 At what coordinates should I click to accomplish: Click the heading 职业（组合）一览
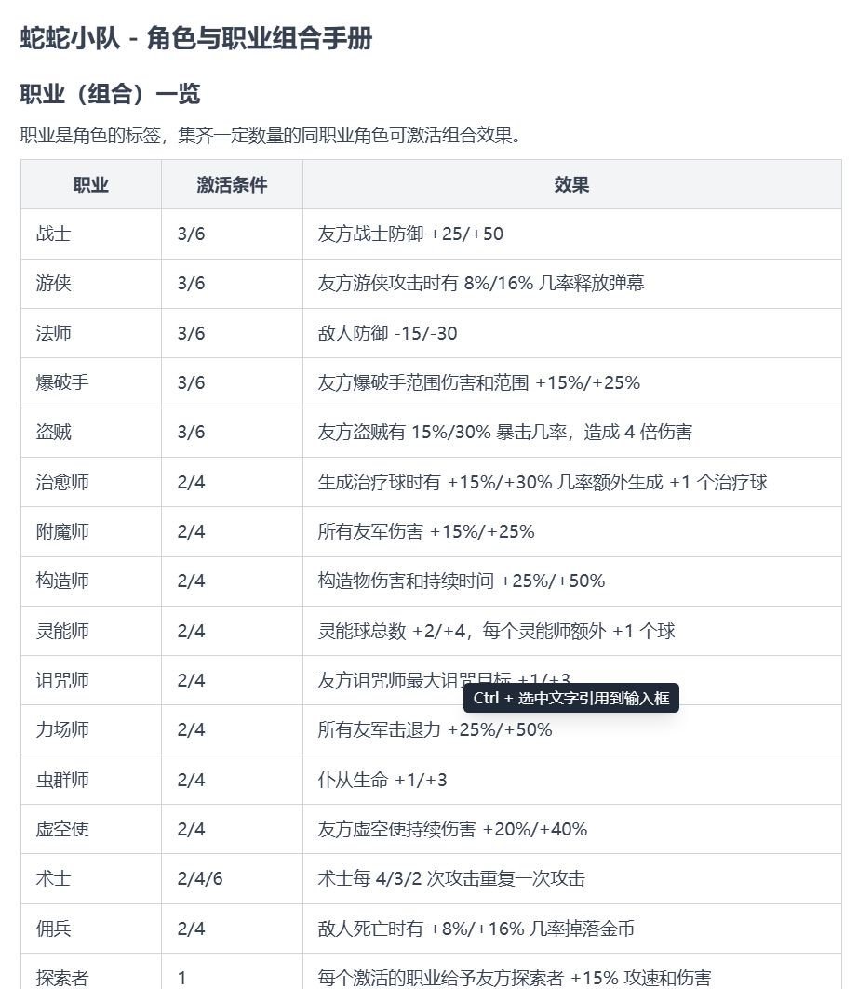tap(110, 94)
